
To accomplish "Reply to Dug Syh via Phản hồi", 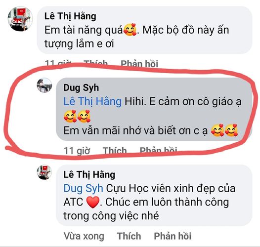I will coord(159,151).
